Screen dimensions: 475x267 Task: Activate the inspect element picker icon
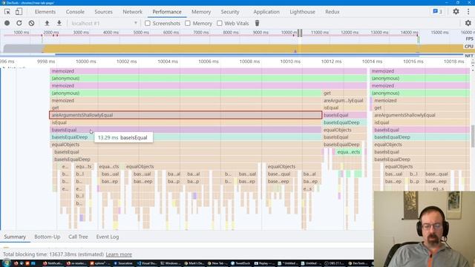click(x=7, y=12)
